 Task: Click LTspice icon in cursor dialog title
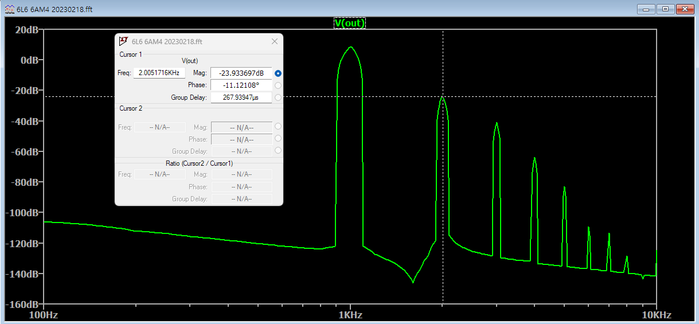(123, 41)
